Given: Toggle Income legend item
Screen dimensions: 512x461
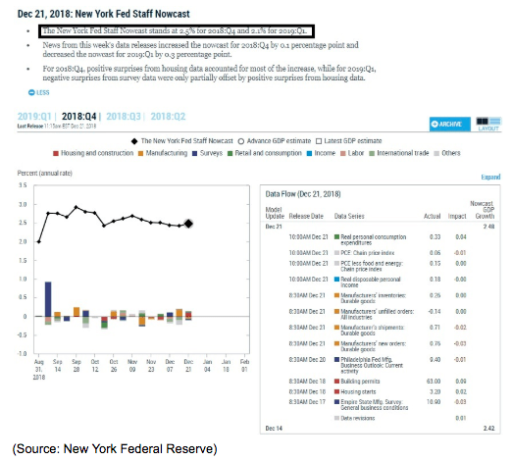Looking at the screenshot, I should coord(321,153).
